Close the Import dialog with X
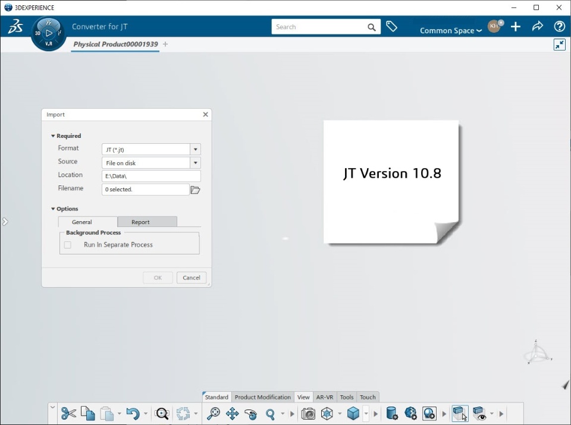 click(205, 115)
